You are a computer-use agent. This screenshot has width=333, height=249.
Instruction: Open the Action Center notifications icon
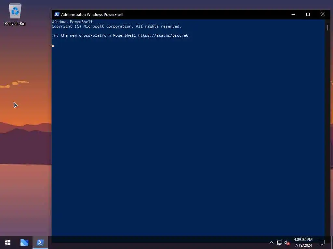[x=322, y=243]
